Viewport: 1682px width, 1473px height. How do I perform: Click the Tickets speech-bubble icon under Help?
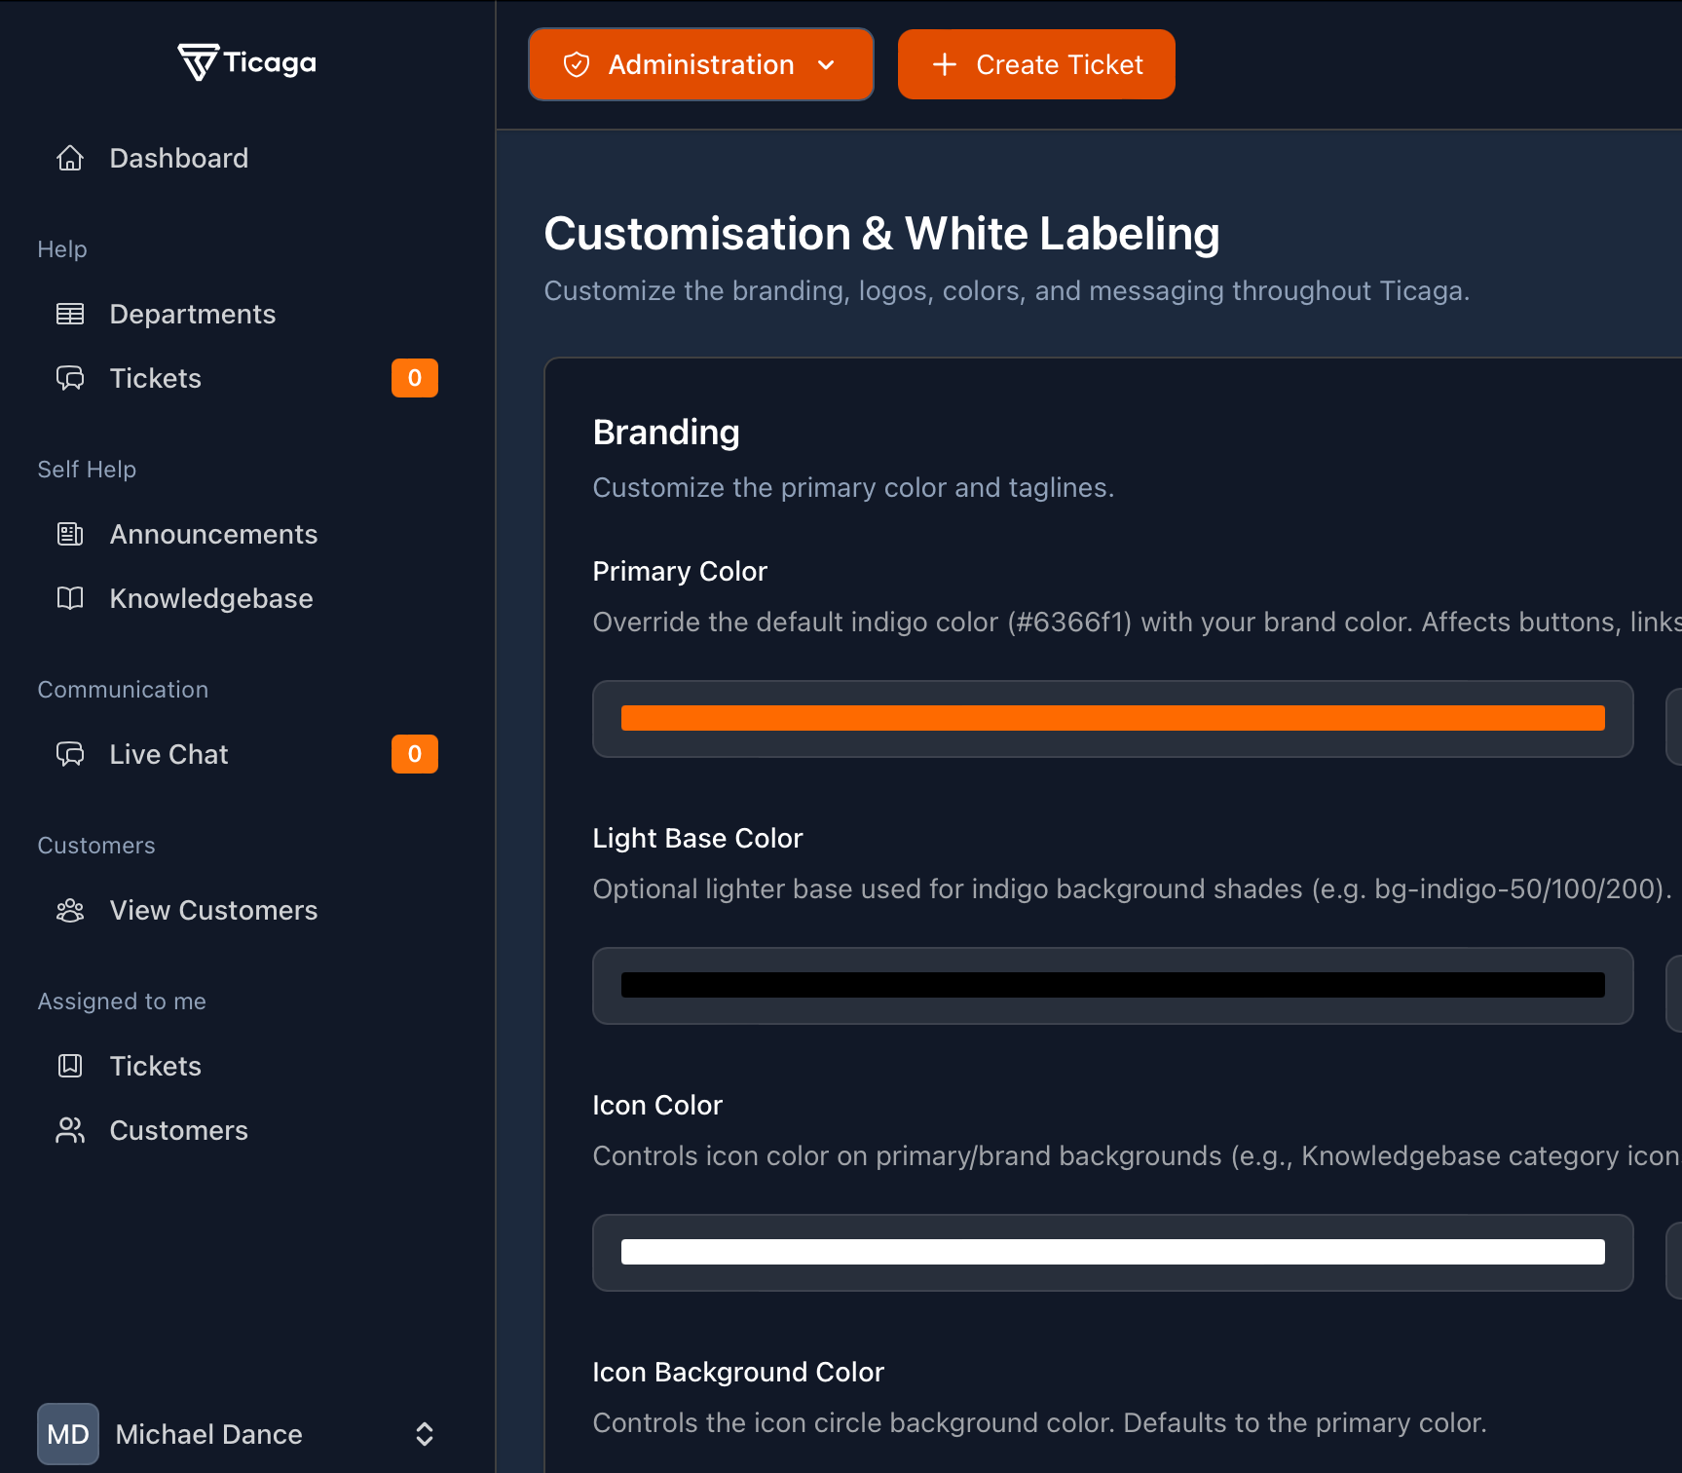tap(69, 378)
